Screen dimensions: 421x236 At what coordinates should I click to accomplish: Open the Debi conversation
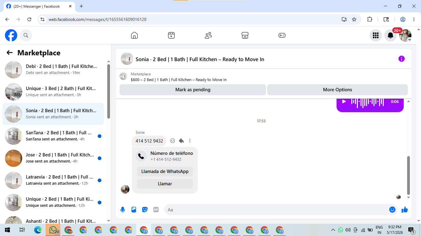pyautogui.click(x=53, y=69)
